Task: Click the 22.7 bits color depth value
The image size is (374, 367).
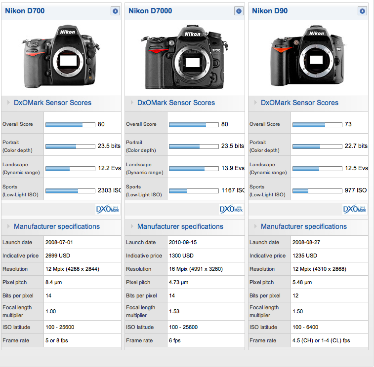Action: click(x=356, y=146)
